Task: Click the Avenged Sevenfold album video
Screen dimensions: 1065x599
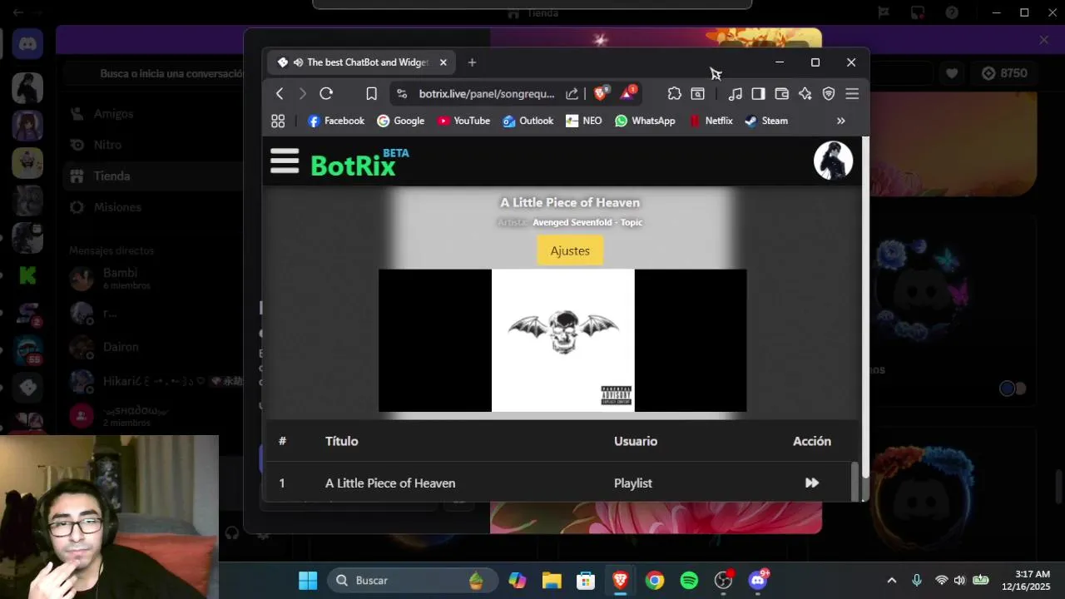Action: click(x=562, y=340)
